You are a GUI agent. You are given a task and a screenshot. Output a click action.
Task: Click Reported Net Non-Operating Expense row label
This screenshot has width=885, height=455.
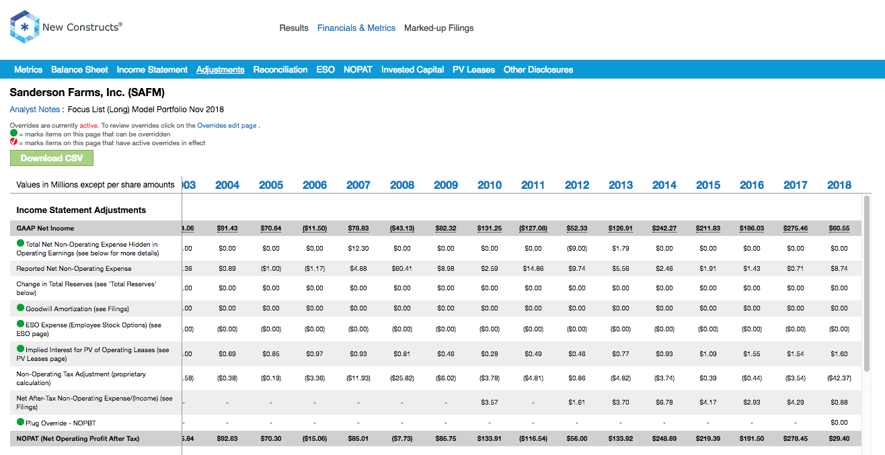point(74,268)
